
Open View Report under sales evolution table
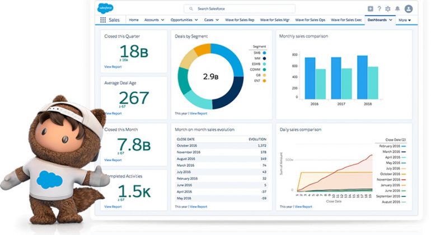pos(199,206)
